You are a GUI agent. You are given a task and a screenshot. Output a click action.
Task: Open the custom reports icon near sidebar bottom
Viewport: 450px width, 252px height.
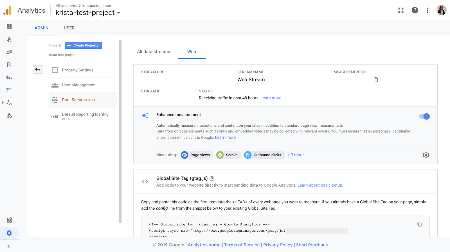[10, 220]
